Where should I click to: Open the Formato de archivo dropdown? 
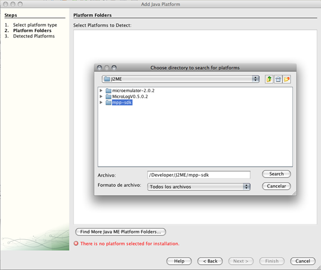[199, 187]
